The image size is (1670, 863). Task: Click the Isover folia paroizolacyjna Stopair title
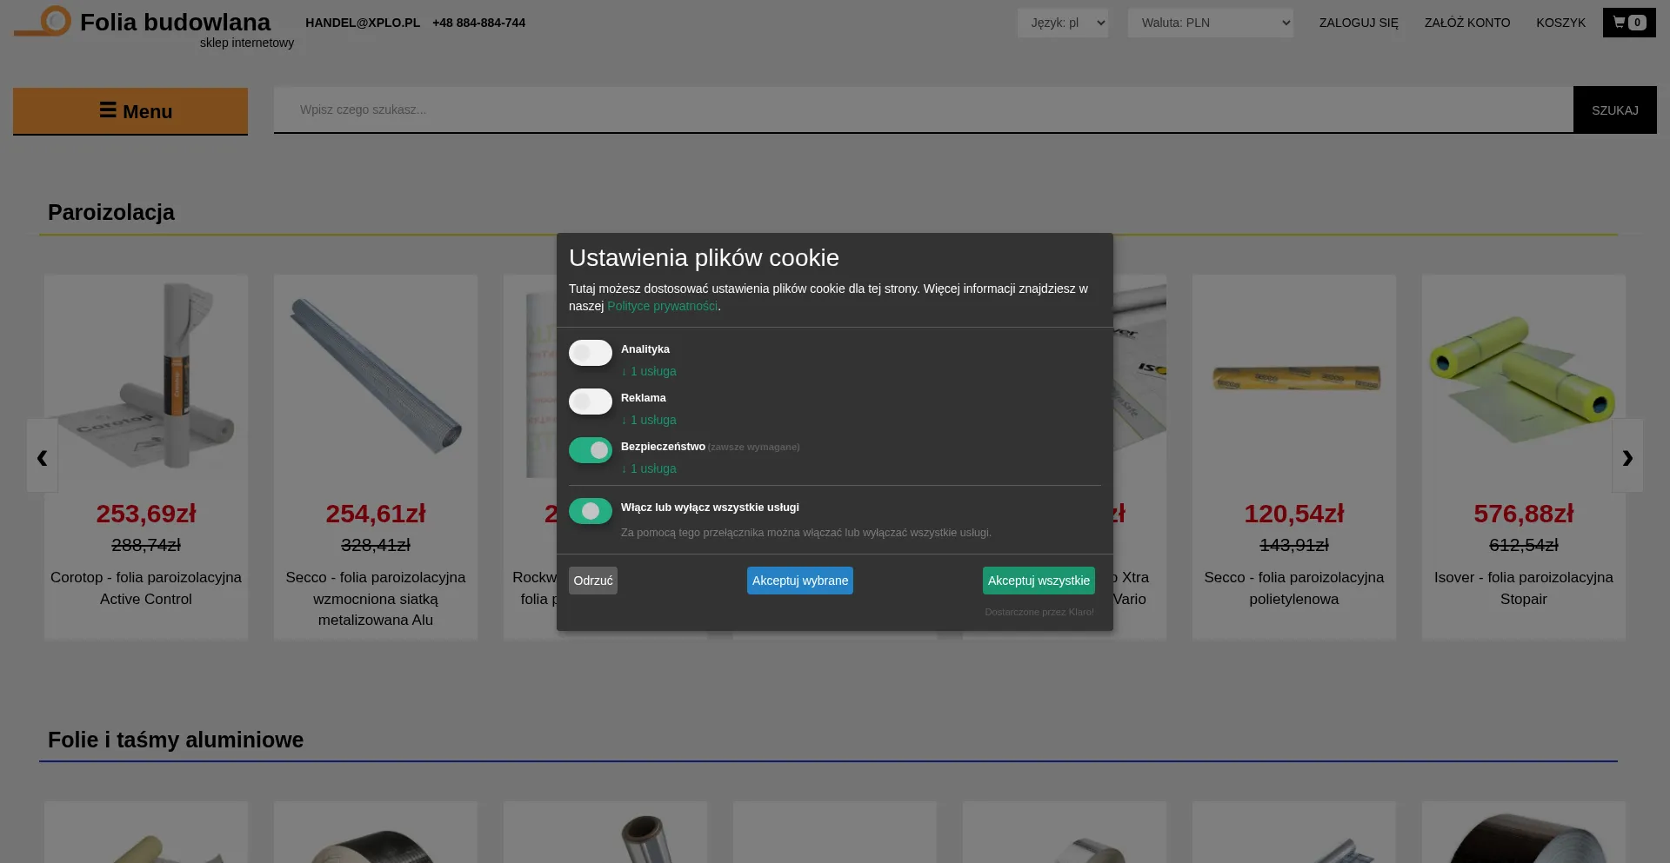[x=1524, y=588]
